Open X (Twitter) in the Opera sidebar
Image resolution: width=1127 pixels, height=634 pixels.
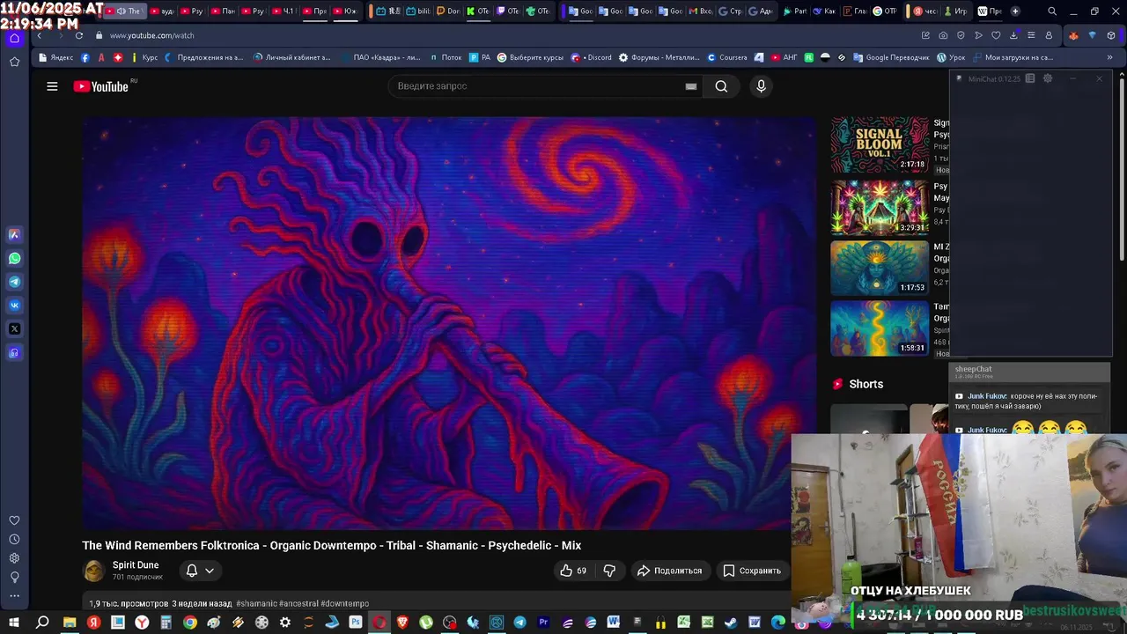tap(14, 329)
